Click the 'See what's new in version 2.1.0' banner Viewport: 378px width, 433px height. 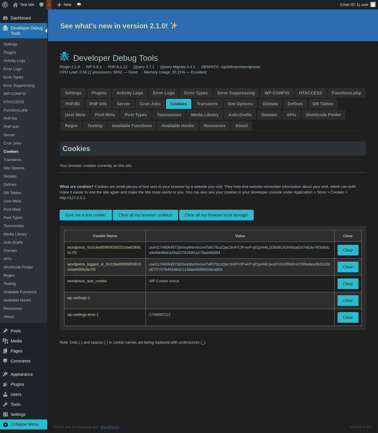coord(119,26)
